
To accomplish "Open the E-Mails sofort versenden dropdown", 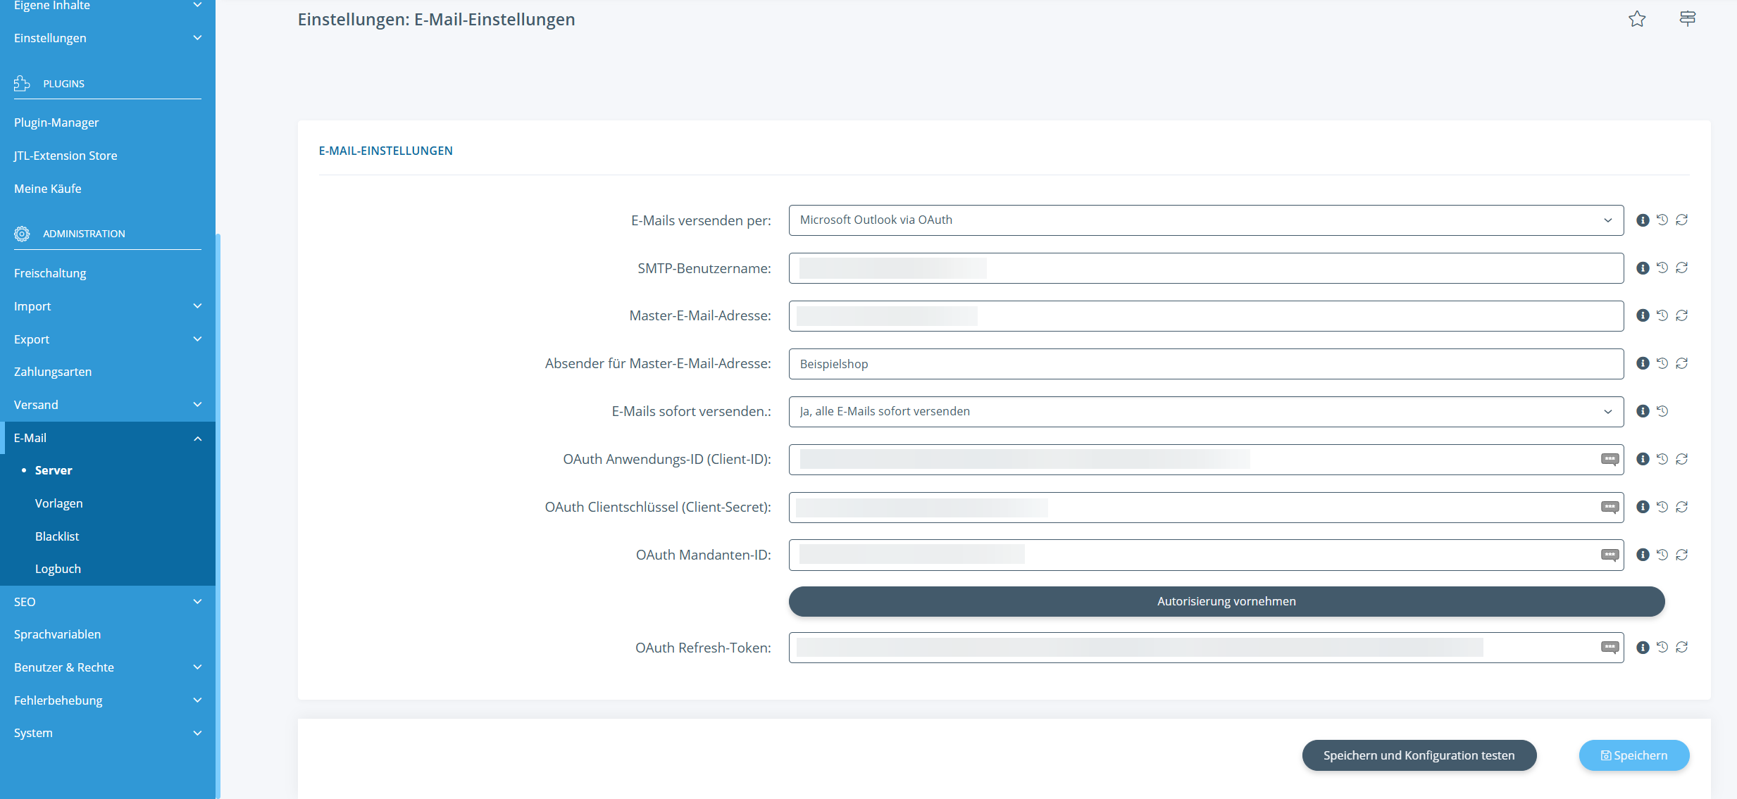I will (1206, 412).
